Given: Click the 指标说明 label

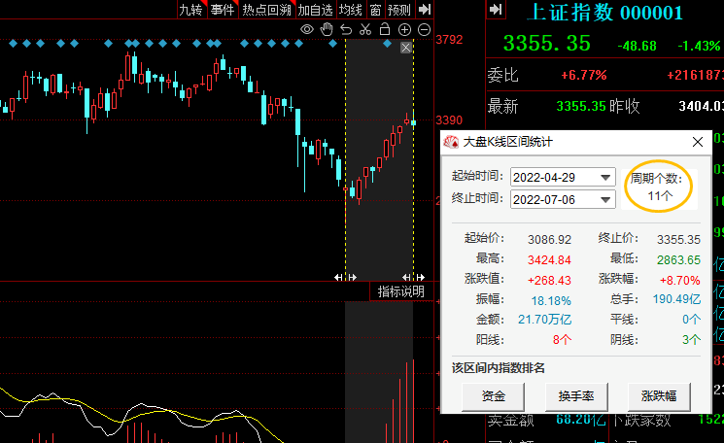Looking at the screenshot, I should point(400,291).
